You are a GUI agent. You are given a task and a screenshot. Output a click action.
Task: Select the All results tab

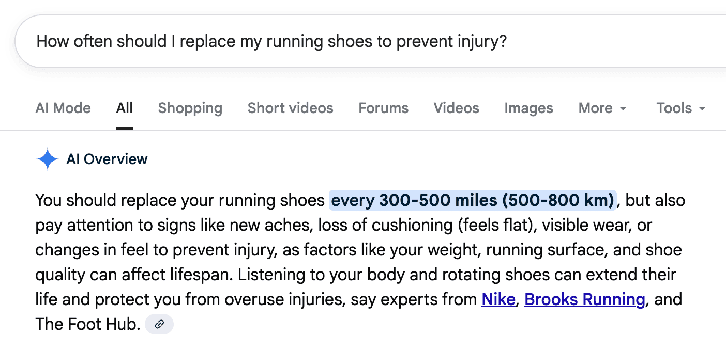coord(125,108)
